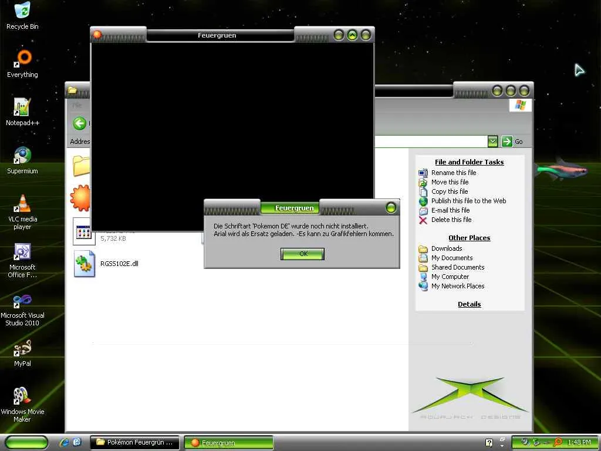Close the Feuergruen font warning dialog
601x451 pixels.
(x=390, y=208)
